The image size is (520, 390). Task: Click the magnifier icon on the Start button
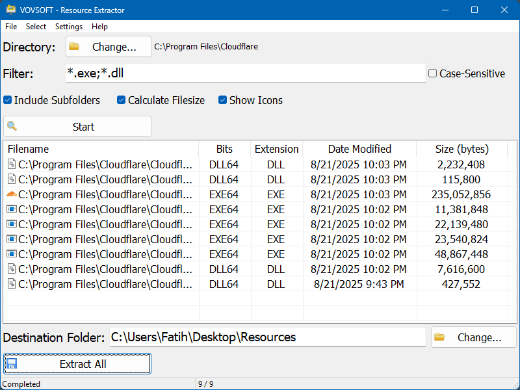(x=12, y=126)
